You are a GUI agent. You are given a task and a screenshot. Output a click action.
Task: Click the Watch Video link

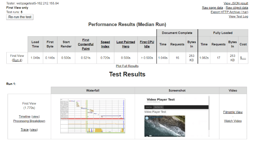tap(233, 121)
